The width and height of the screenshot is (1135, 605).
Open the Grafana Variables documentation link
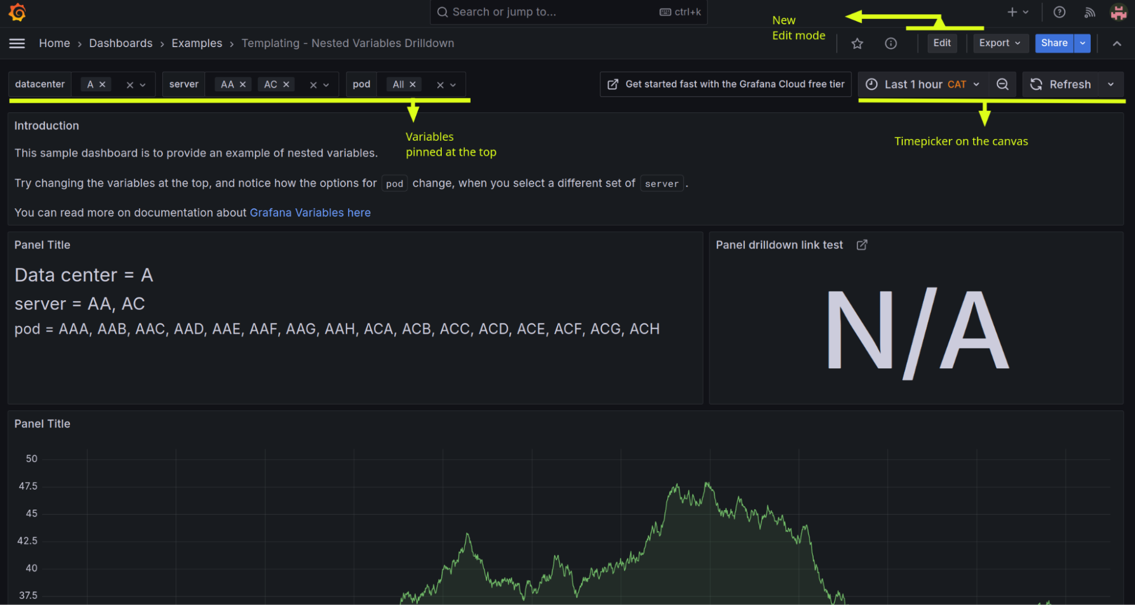pos(310,212)
